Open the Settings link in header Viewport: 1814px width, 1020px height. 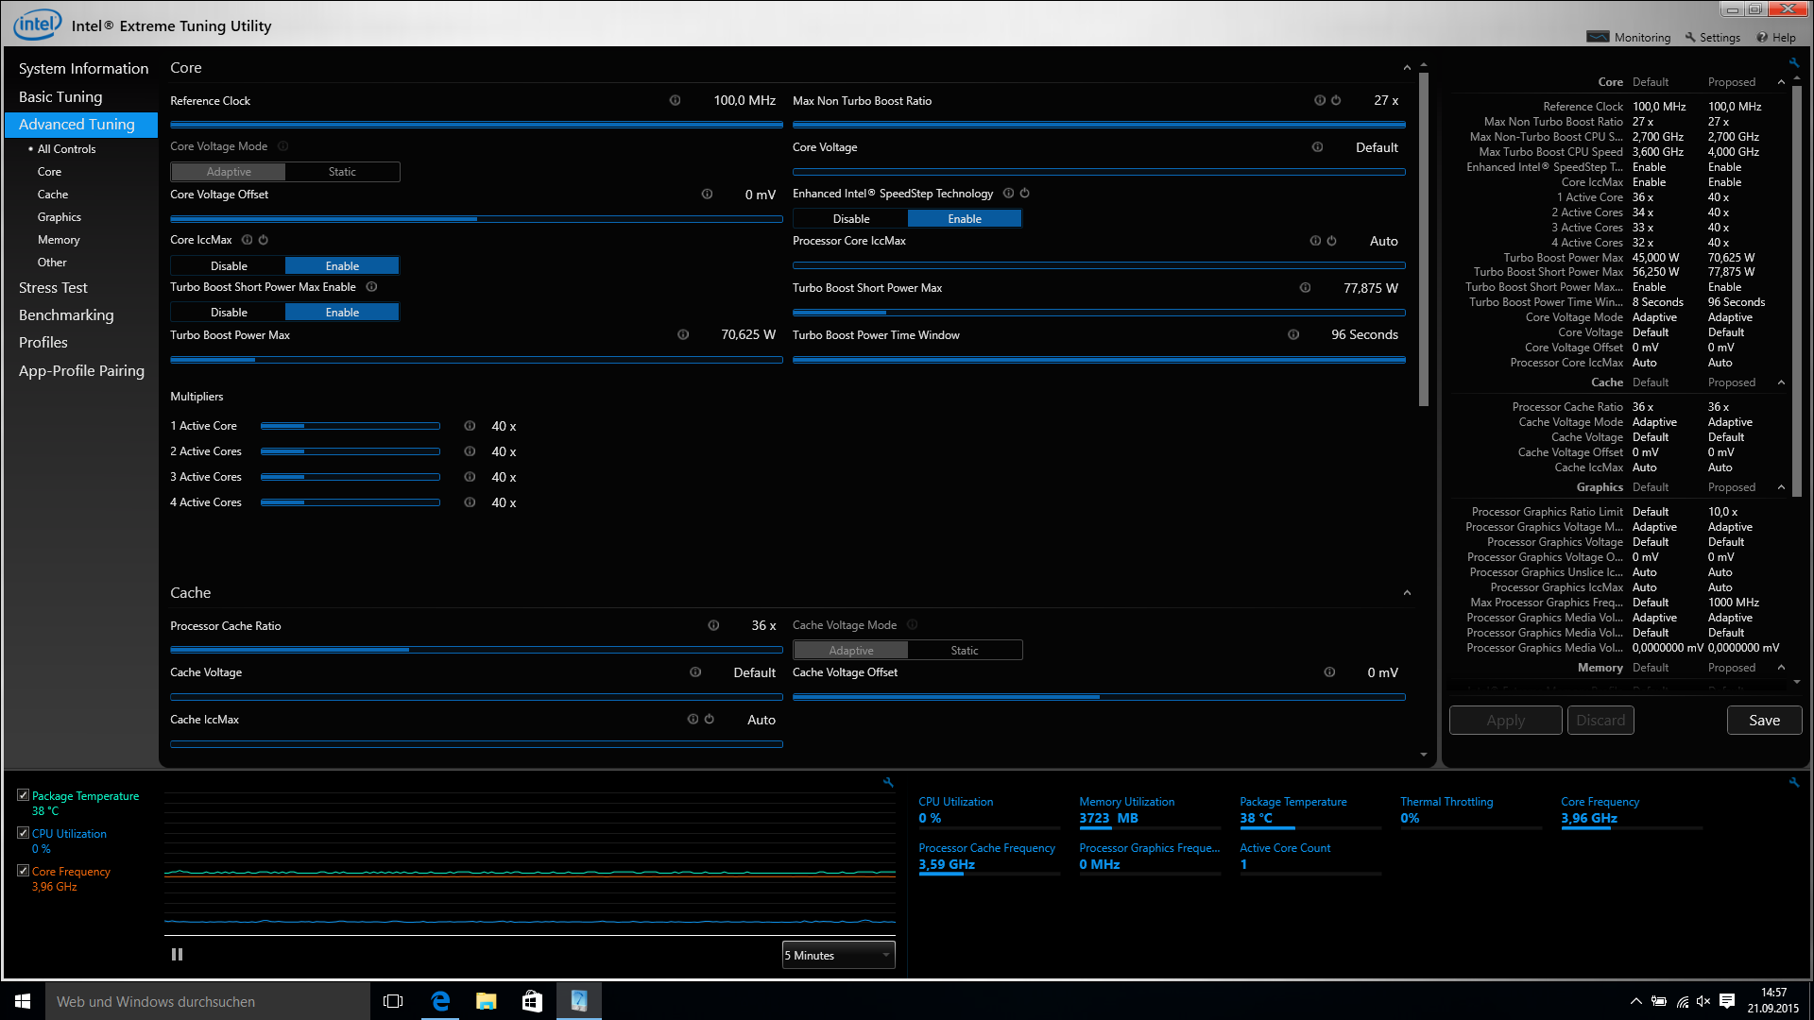tap(1712, 38)
